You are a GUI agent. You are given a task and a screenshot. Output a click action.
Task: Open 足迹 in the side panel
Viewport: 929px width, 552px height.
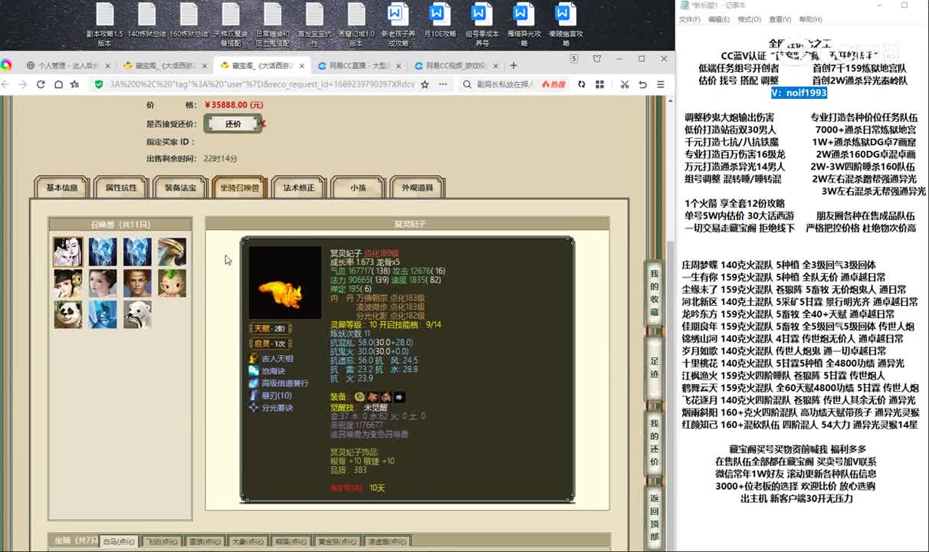[x=655, y=367]
